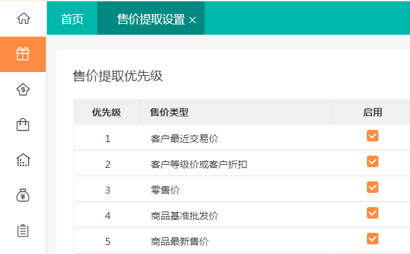410x254 pixels.
Task: Open the clipboard report sidebar icon
Action: click(x=23, y=230)
